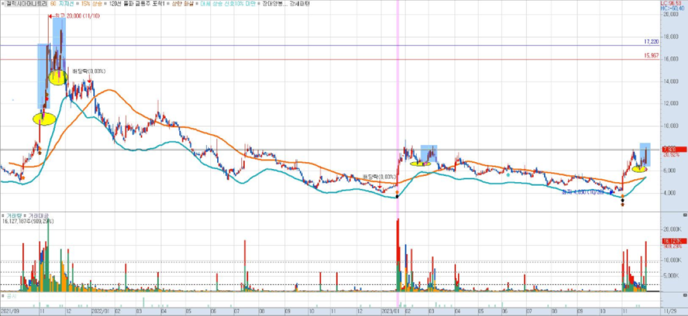Click the square marker before 거래량 label
688x316 pixels.
pos(3,215)
